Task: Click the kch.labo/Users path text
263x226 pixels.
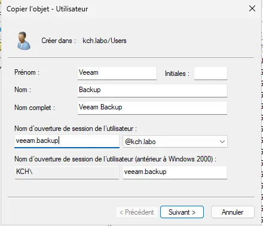Action: 105,41
